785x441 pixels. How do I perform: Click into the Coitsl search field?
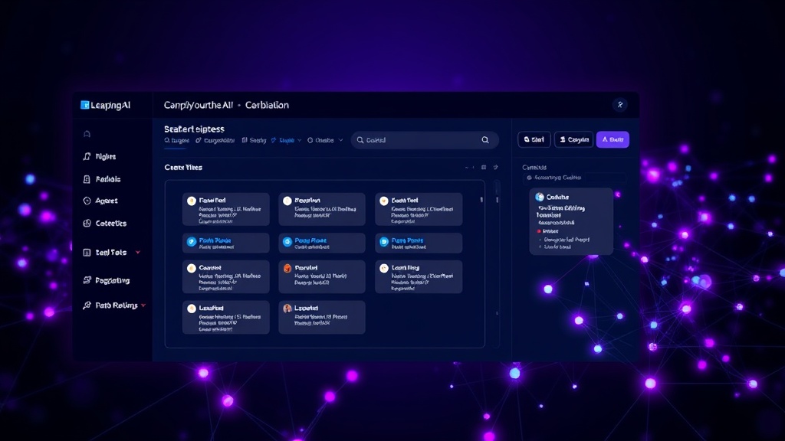(x=425, y=140)
